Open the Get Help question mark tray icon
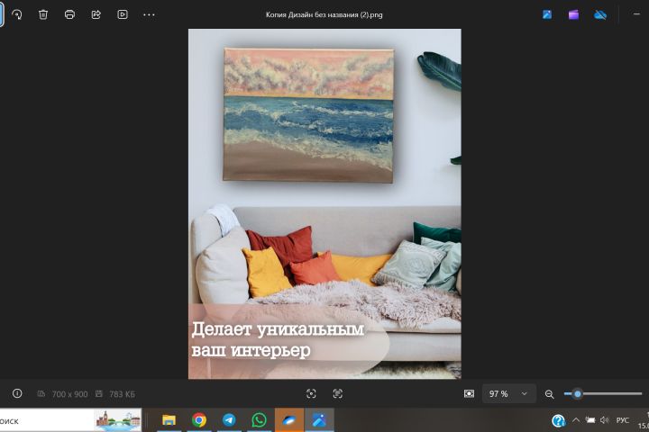649x432 pixels. [x=558, y=421]
